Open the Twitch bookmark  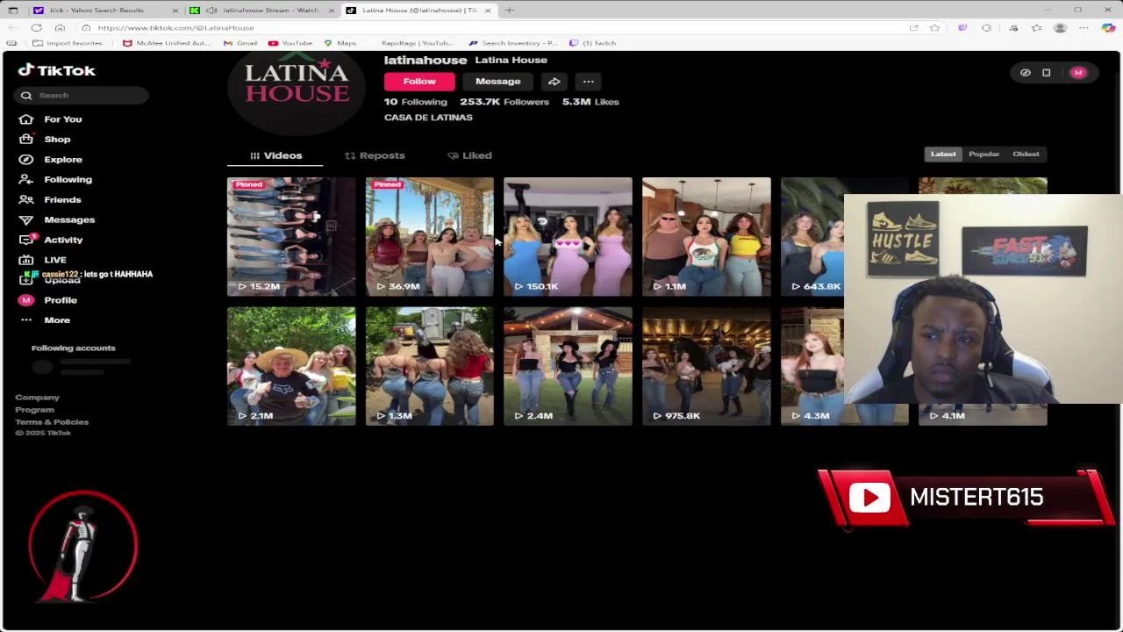click(593, 43)
